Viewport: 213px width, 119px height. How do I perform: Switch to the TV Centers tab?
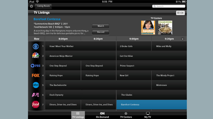126,115
